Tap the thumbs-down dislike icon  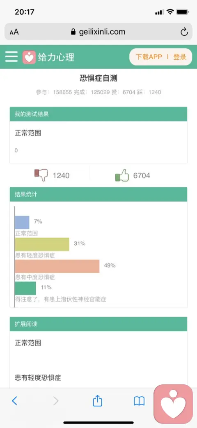pos(41,175)
